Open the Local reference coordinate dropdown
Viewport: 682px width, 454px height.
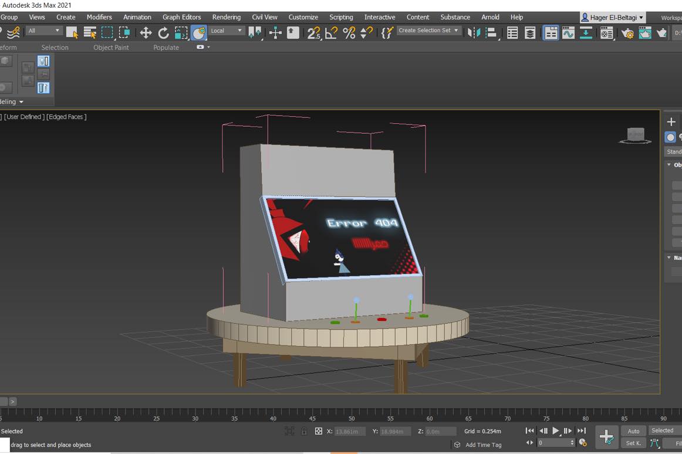227,31
